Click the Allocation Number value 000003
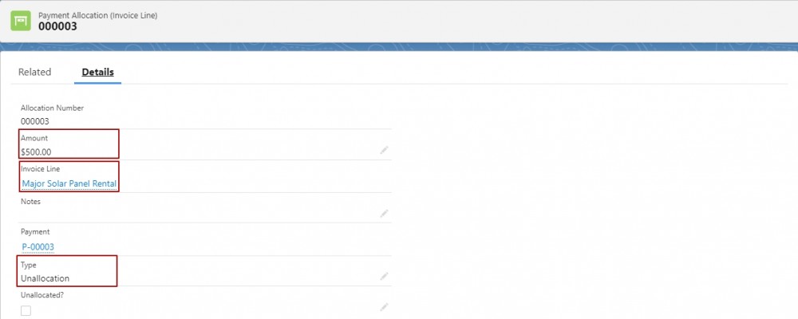798x319 pixels. (34, 121)
